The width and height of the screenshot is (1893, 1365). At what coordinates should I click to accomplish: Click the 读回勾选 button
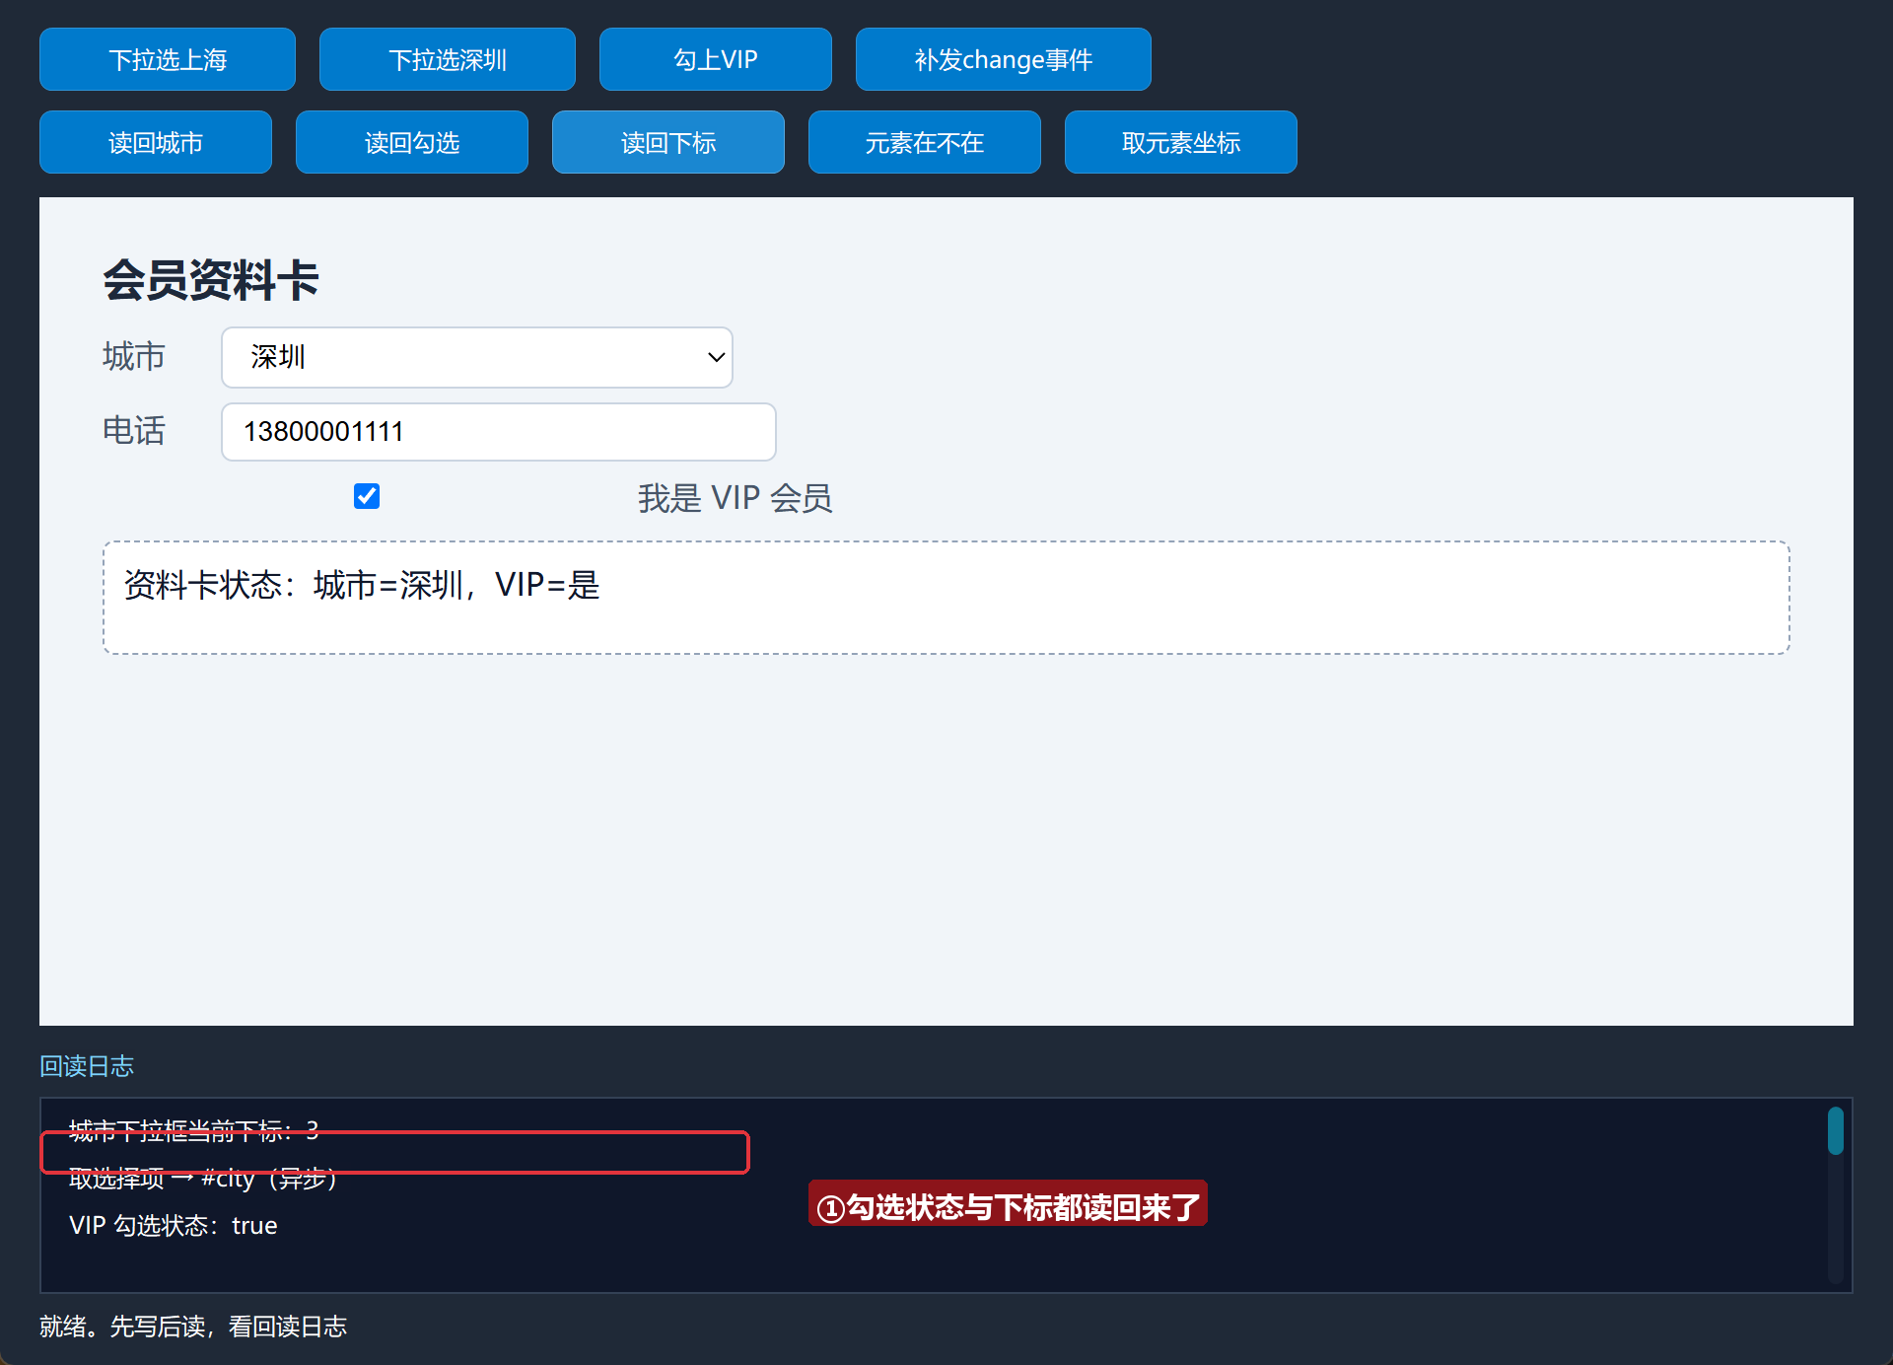pyautogui.click(x=412, y=142)
